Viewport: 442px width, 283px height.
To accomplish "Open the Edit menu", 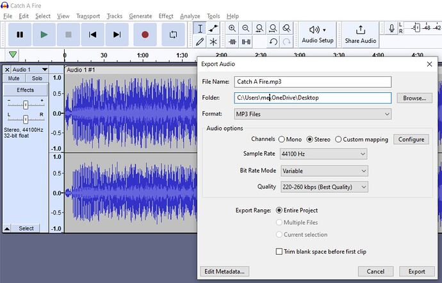I will tap(24, 16).
